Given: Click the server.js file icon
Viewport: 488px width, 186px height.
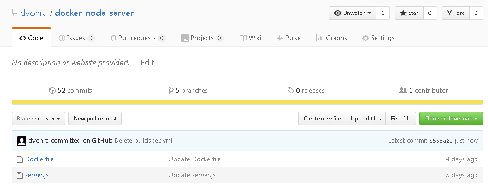Looking at the screenshot, I should (20, 175).
